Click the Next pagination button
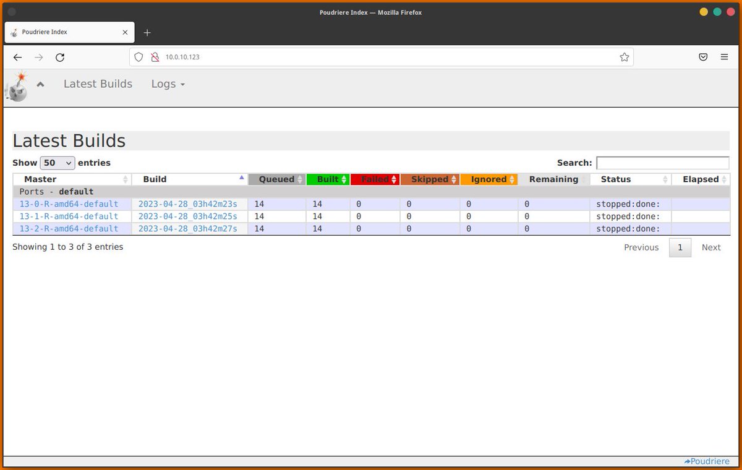This screenshot has width=742, height=470. tap(711, 247)
